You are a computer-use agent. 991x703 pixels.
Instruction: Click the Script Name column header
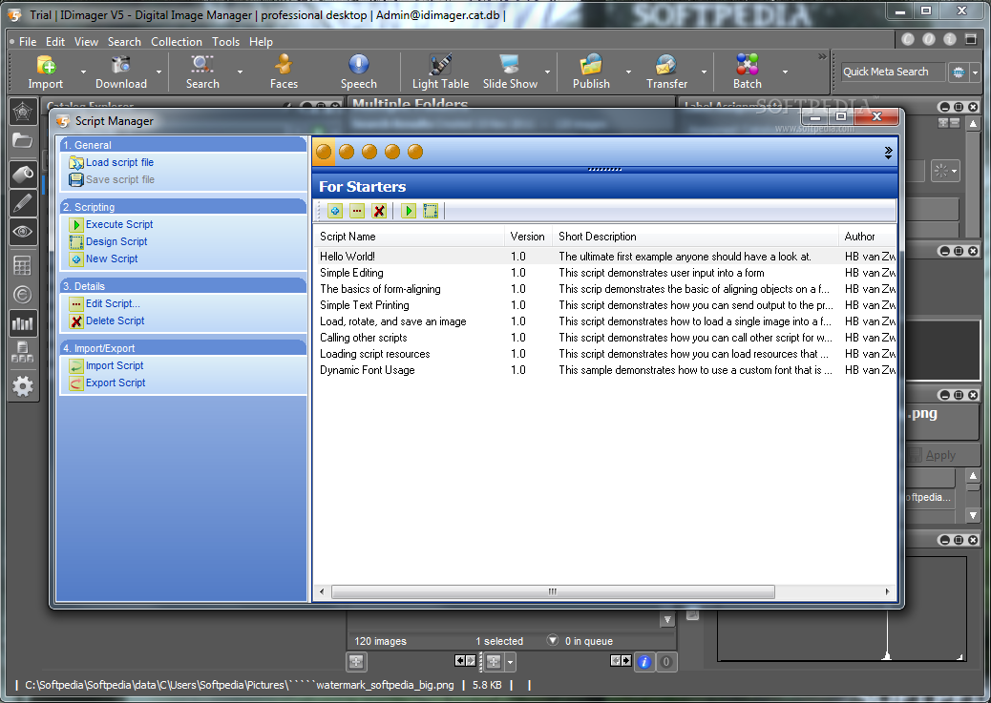(x=410, y=237)
